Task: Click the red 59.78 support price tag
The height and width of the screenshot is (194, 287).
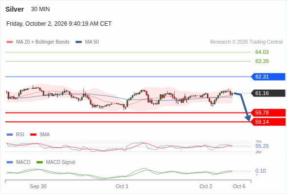Action: [268, 113]
